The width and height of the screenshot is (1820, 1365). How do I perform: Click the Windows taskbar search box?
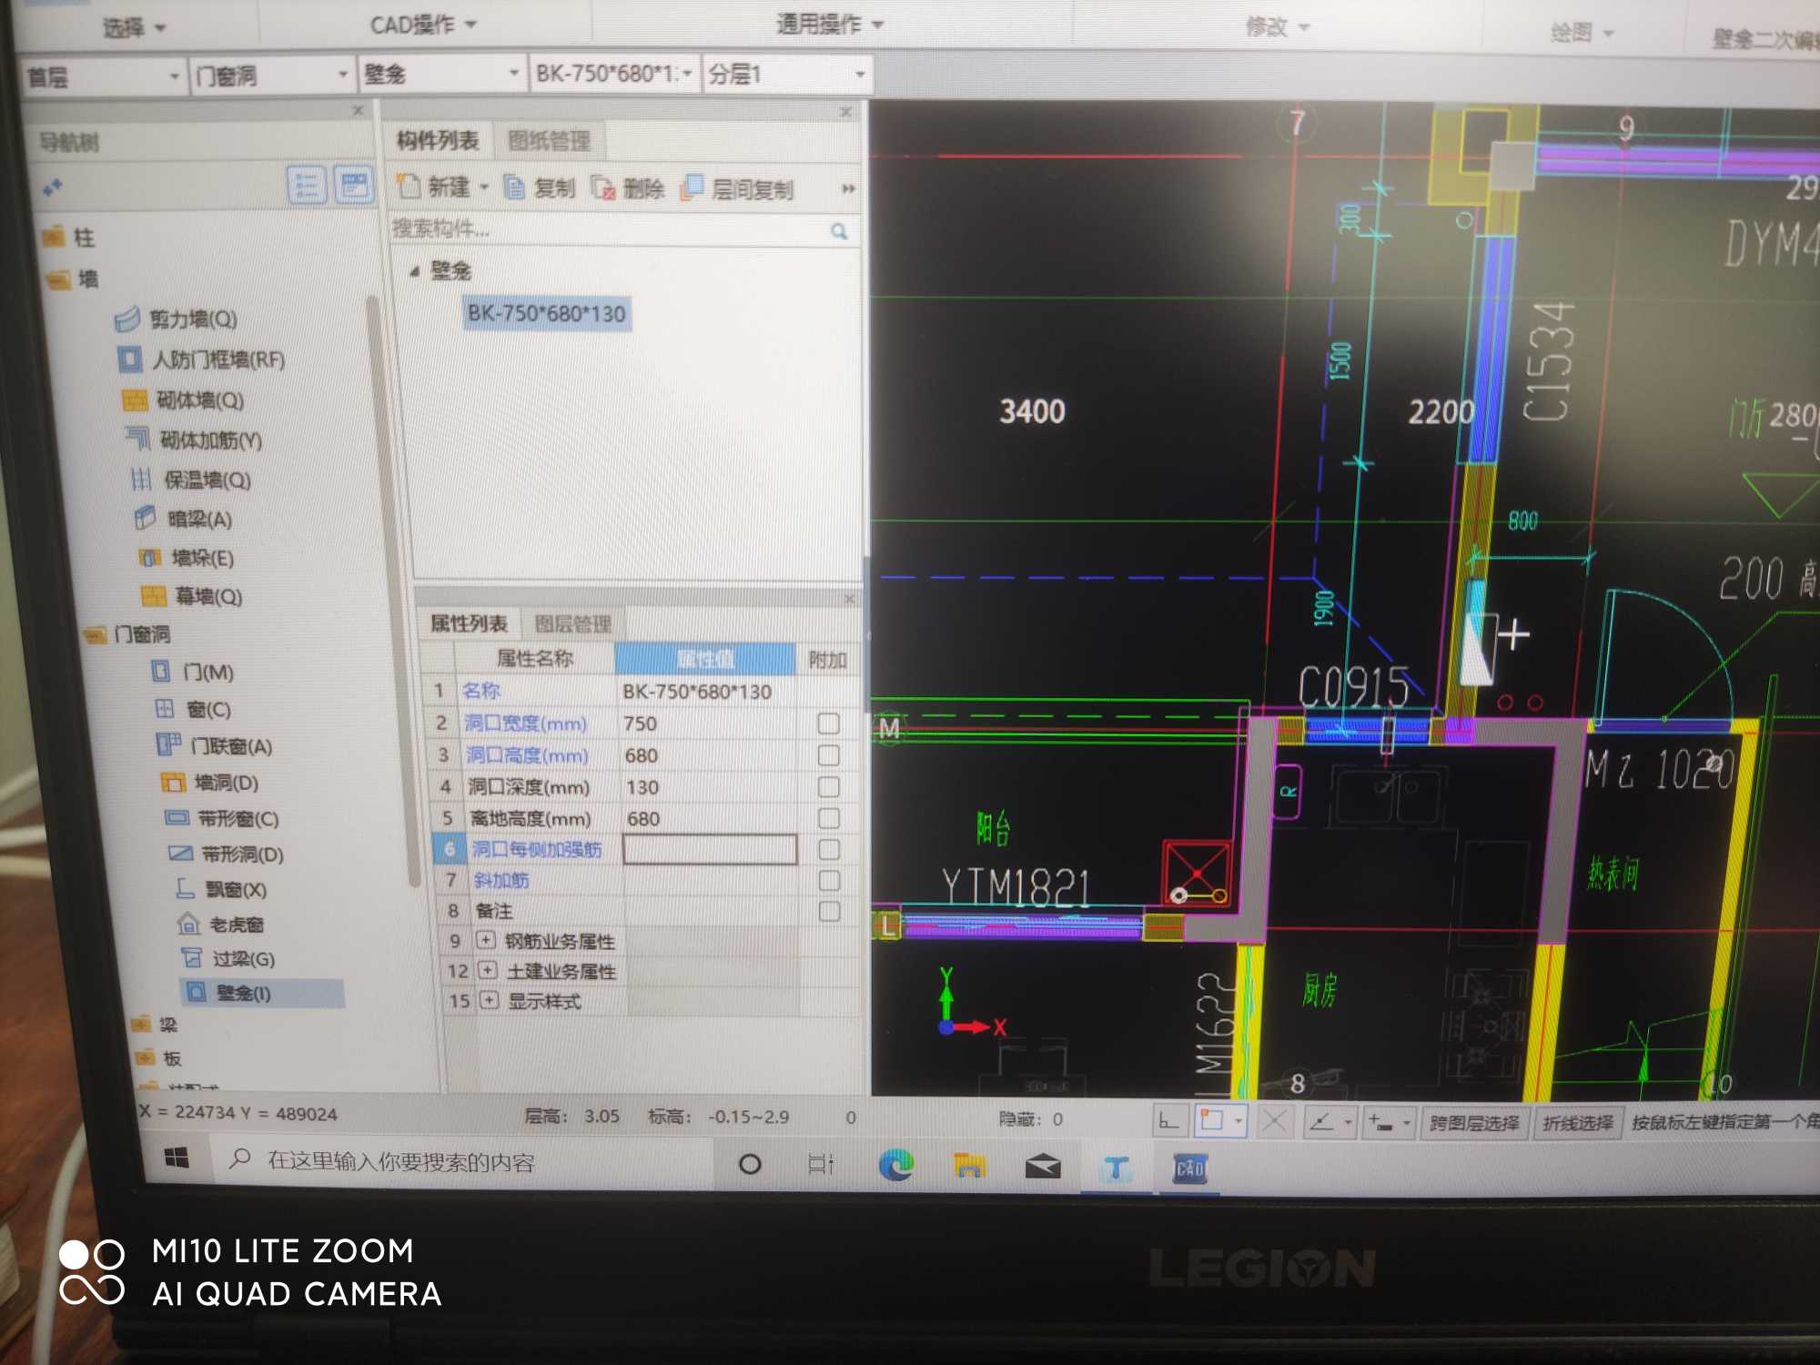(x=464, y=1161)
